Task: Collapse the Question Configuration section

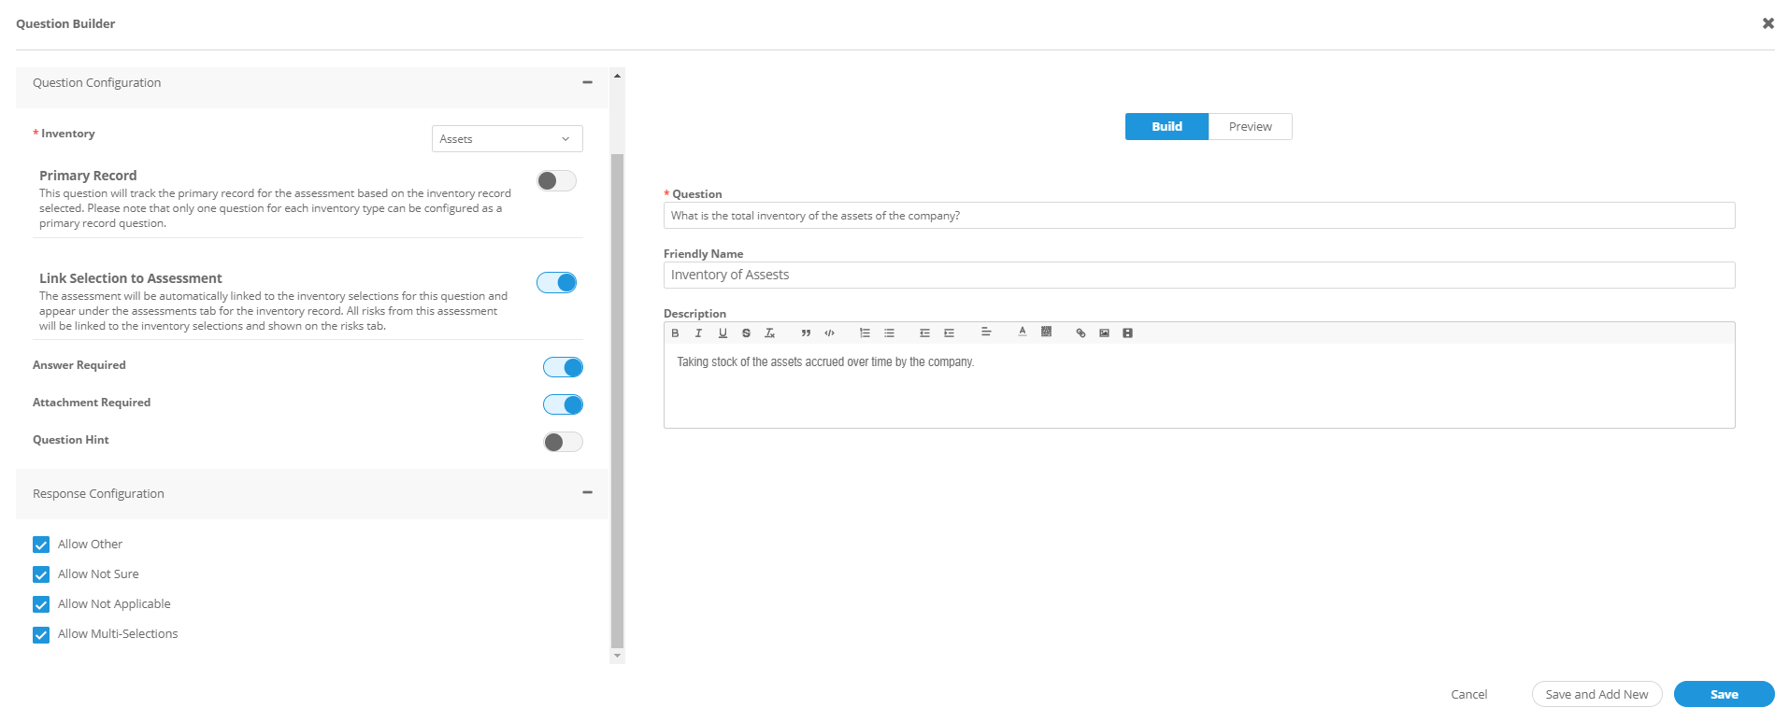Action: point(587,83)
